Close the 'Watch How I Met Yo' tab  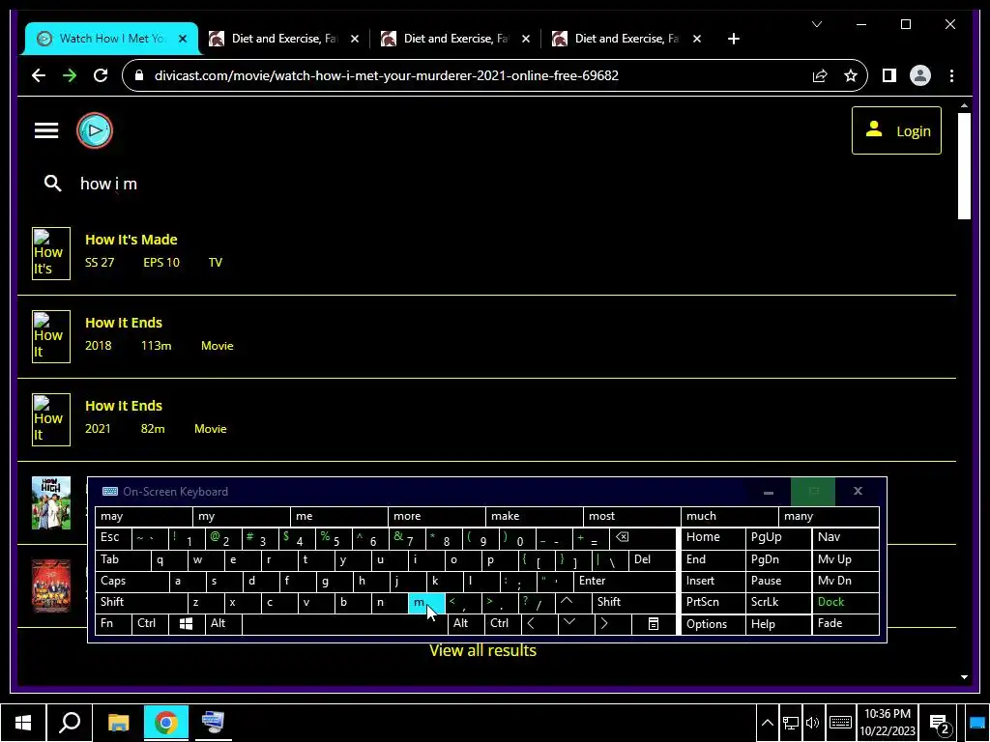[183, 39]
